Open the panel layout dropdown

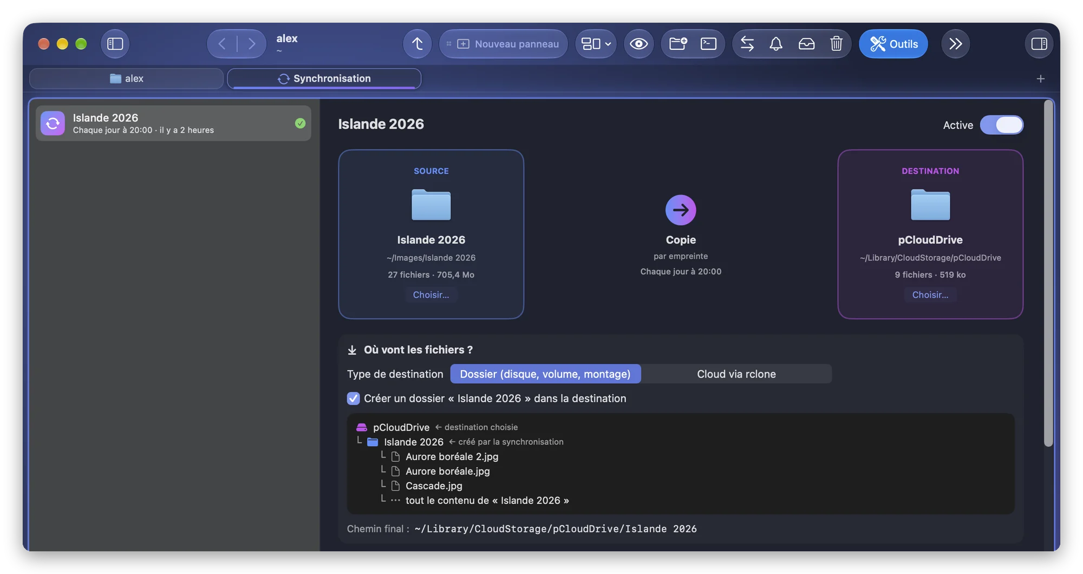click(596, 44)
